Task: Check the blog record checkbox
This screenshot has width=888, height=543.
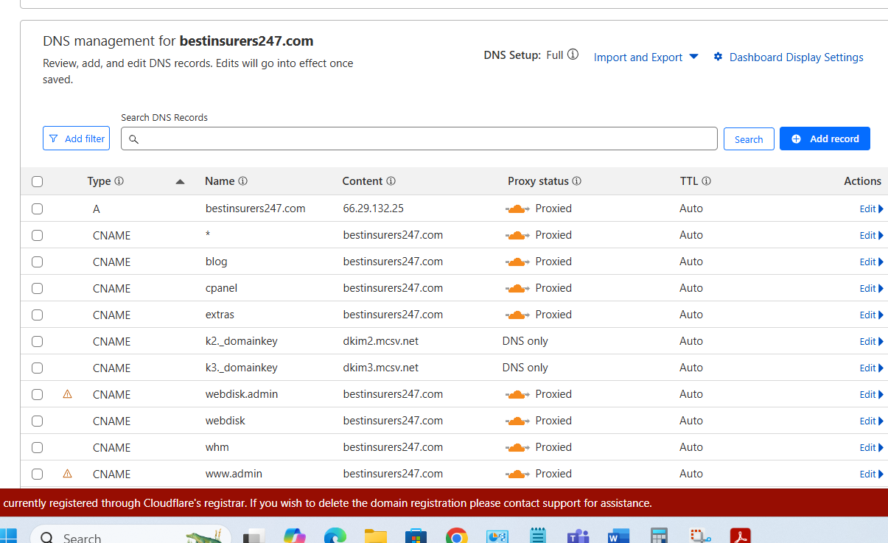Action: 38,262
